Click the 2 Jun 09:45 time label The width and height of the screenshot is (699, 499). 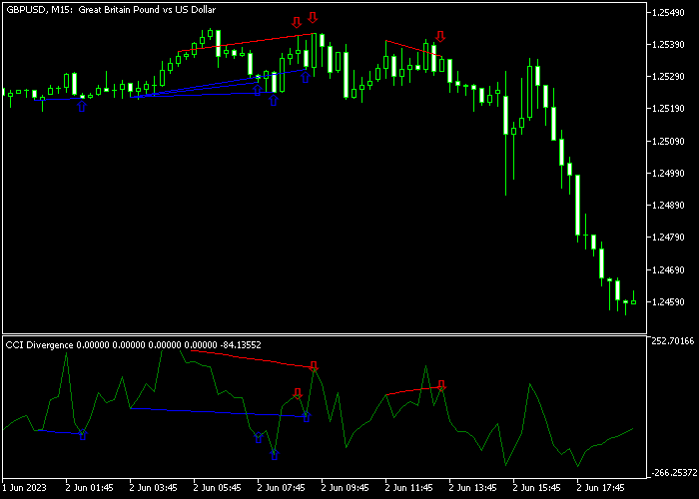point(346,488)
